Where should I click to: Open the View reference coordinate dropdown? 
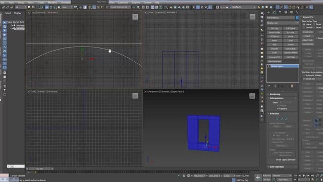click(67, 7)
